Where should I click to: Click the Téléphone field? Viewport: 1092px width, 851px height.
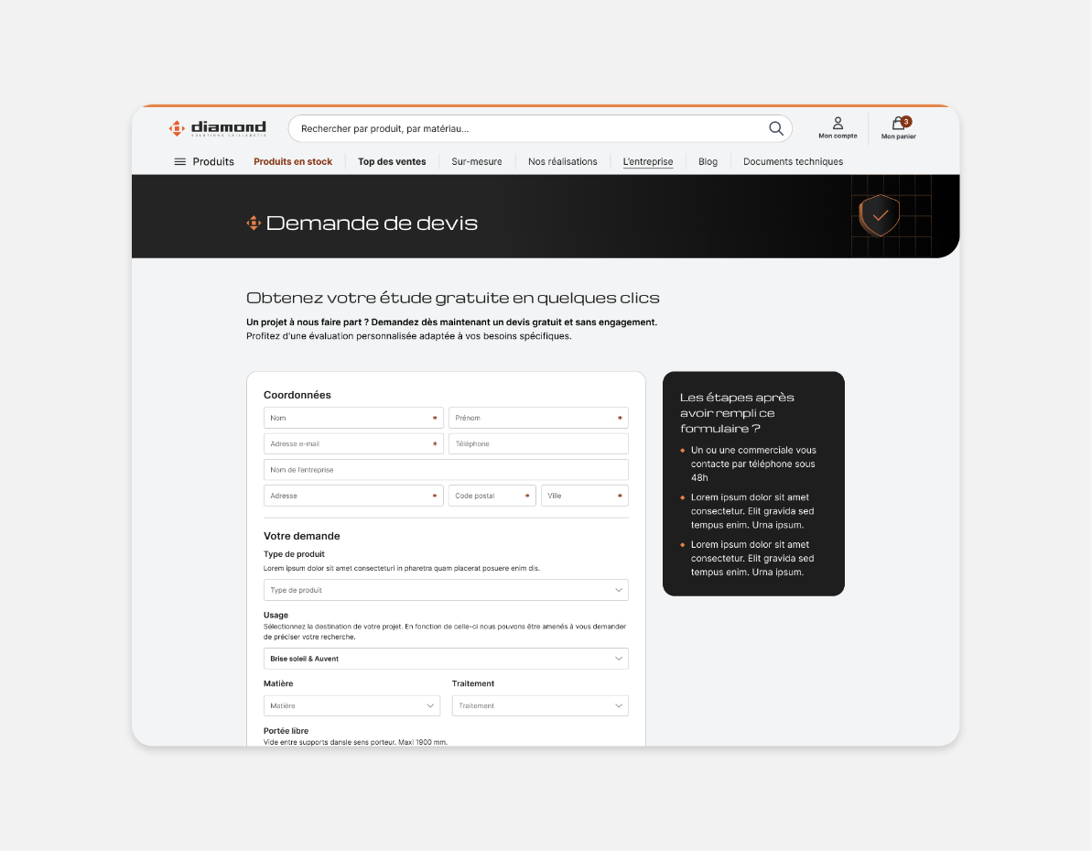point(538,444)
